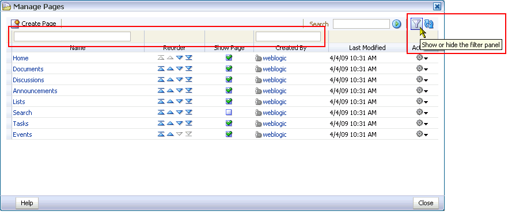Select Events row's 4/4/09 10:31 AM date
508x219 pixels.
coord(353,135)
